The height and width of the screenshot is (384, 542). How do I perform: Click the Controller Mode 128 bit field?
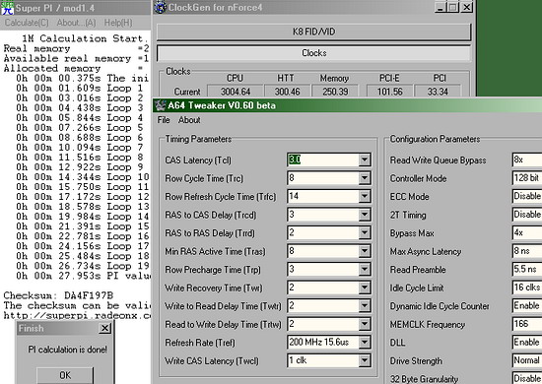(527, 178)
